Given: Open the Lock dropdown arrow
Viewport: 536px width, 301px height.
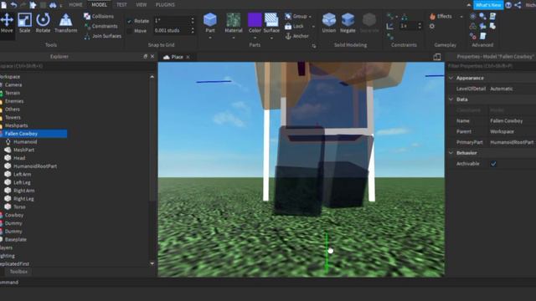Looking at the screenshot, I should [x=313, y=26].
